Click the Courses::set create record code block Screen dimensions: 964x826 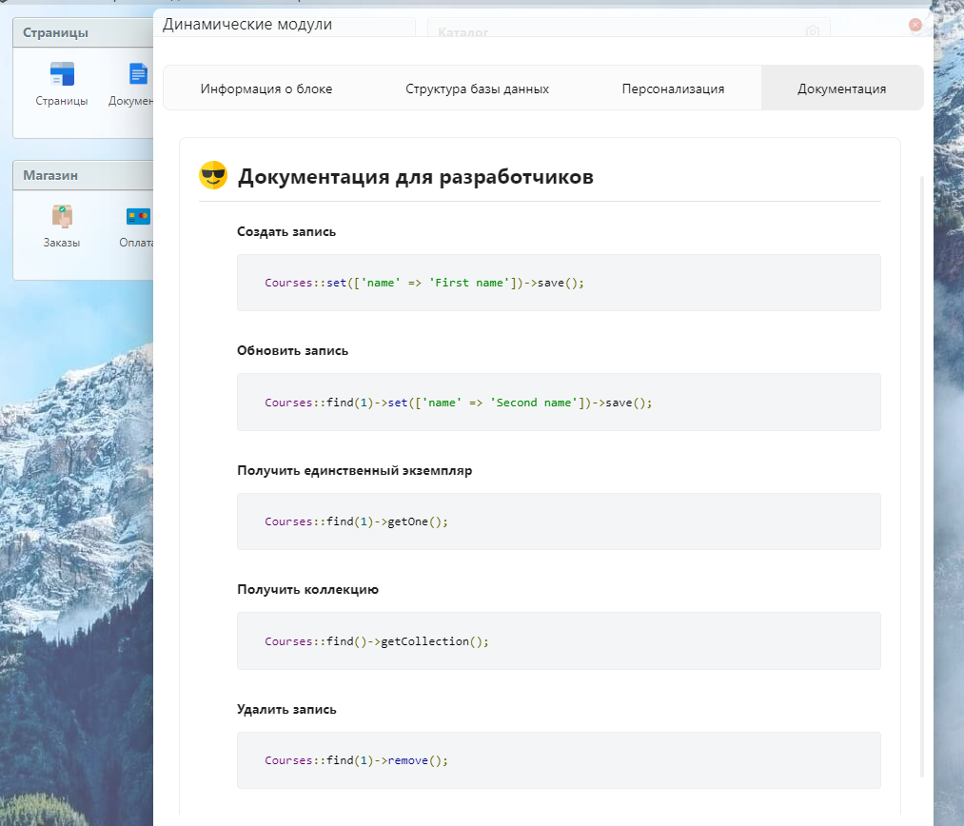[x=559, y=283]
